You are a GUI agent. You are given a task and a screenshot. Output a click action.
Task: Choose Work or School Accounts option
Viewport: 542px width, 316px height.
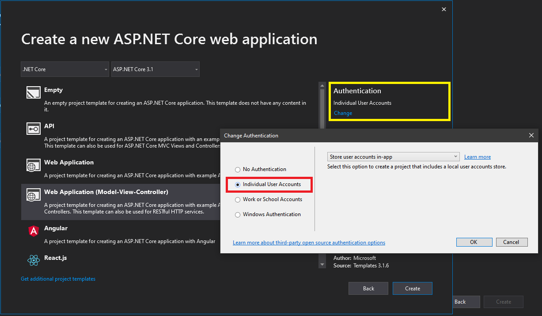(269, 199)
